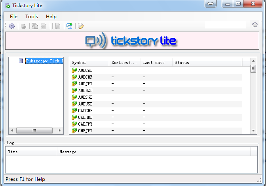Click the AUDCHF symbol icon
This screenshot has width=266, height=186.
(x=74, y=77)
